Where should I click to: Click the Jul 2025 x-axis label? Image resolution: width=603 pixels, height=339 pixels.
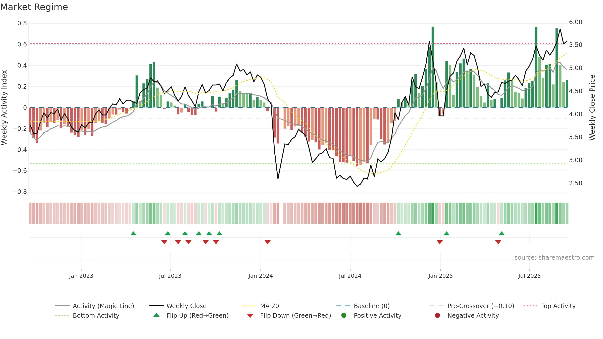pyautogui.click(x=529, y=276)
